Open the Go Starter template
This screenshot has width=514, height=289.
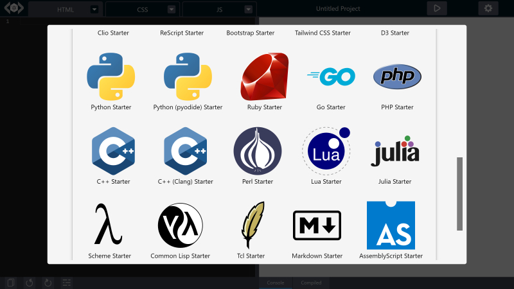pyautogui.click(x=331, y=77)
